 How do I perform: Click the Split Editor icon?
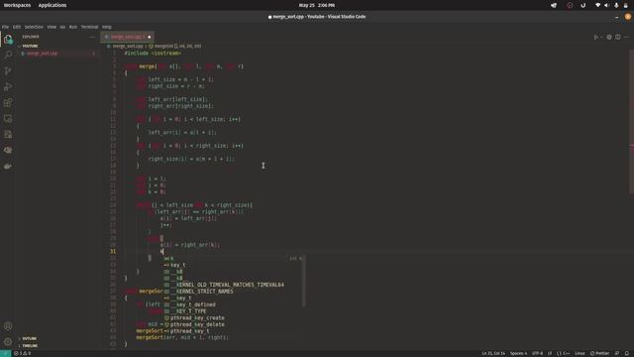coord(618,37)
